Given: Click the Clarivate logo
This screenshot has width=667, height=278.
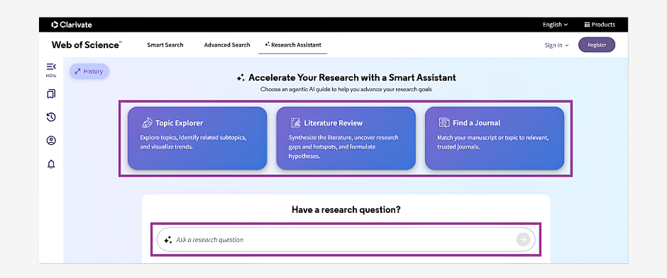Looking at the screenshot, I should coord(72,25).
